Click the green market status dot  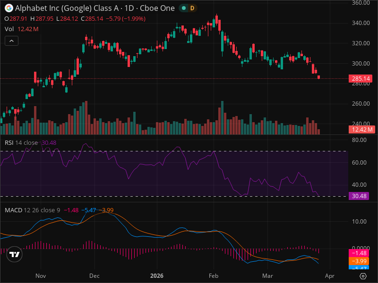[184, 8]
